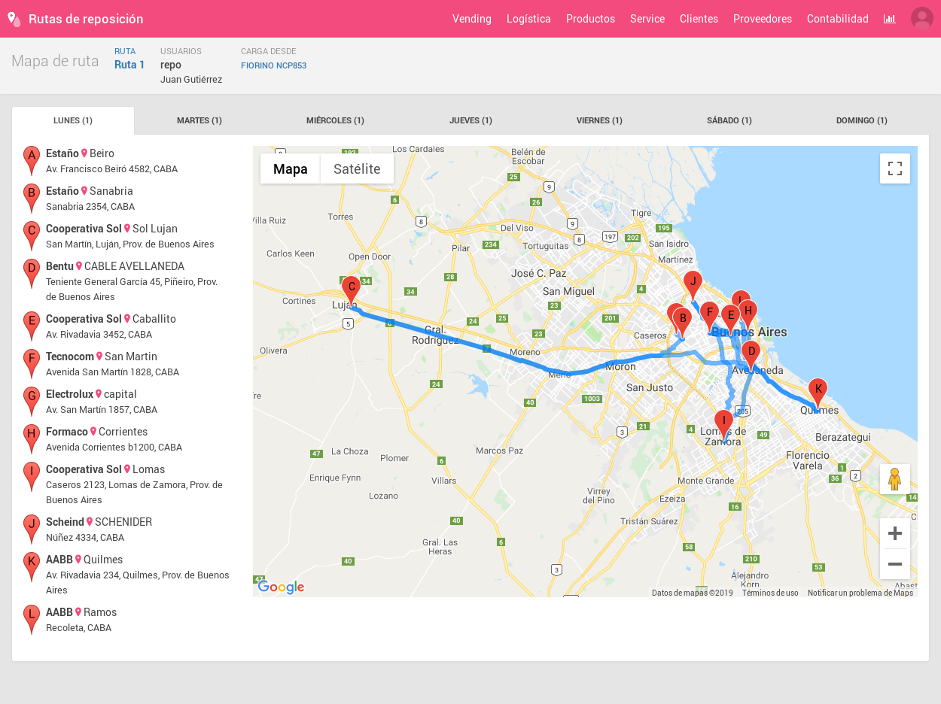The image size is (941, 704).
Task: Click the Street View pegman icon
Action: (894, 479)
